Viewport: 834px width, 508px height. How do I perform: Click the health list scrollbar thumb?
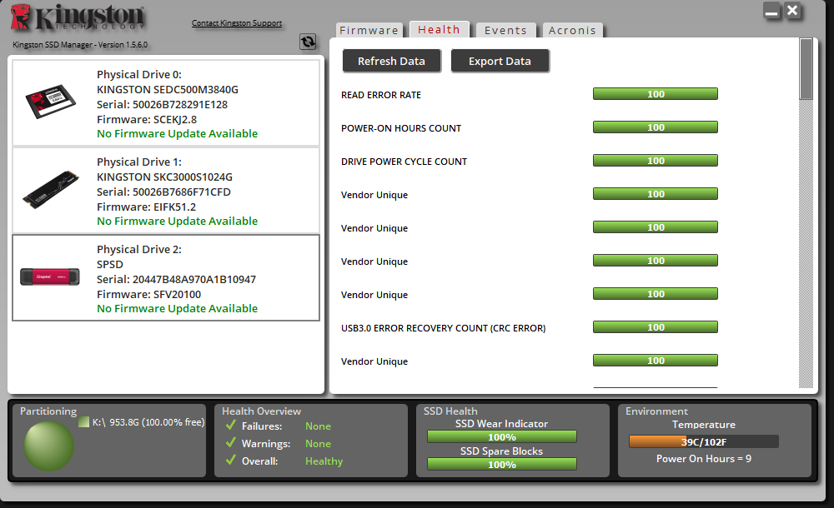pos(806,69)
